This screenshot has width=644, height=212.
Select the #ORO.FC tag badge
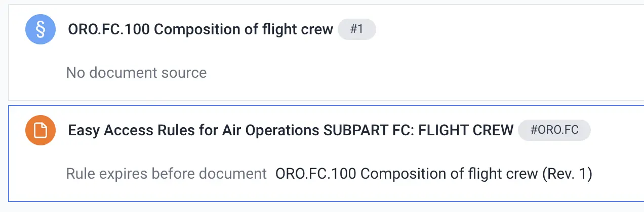pyautogui.click(x=554, y=131)
